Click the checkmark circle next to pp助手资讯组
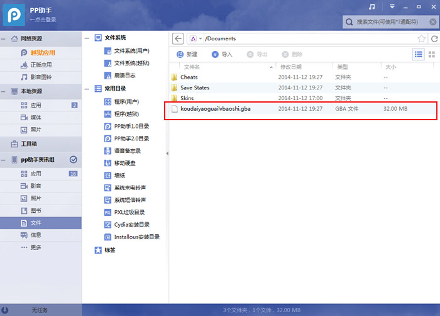The height and width of the screenshot is (316, 440). pos(74,160)
